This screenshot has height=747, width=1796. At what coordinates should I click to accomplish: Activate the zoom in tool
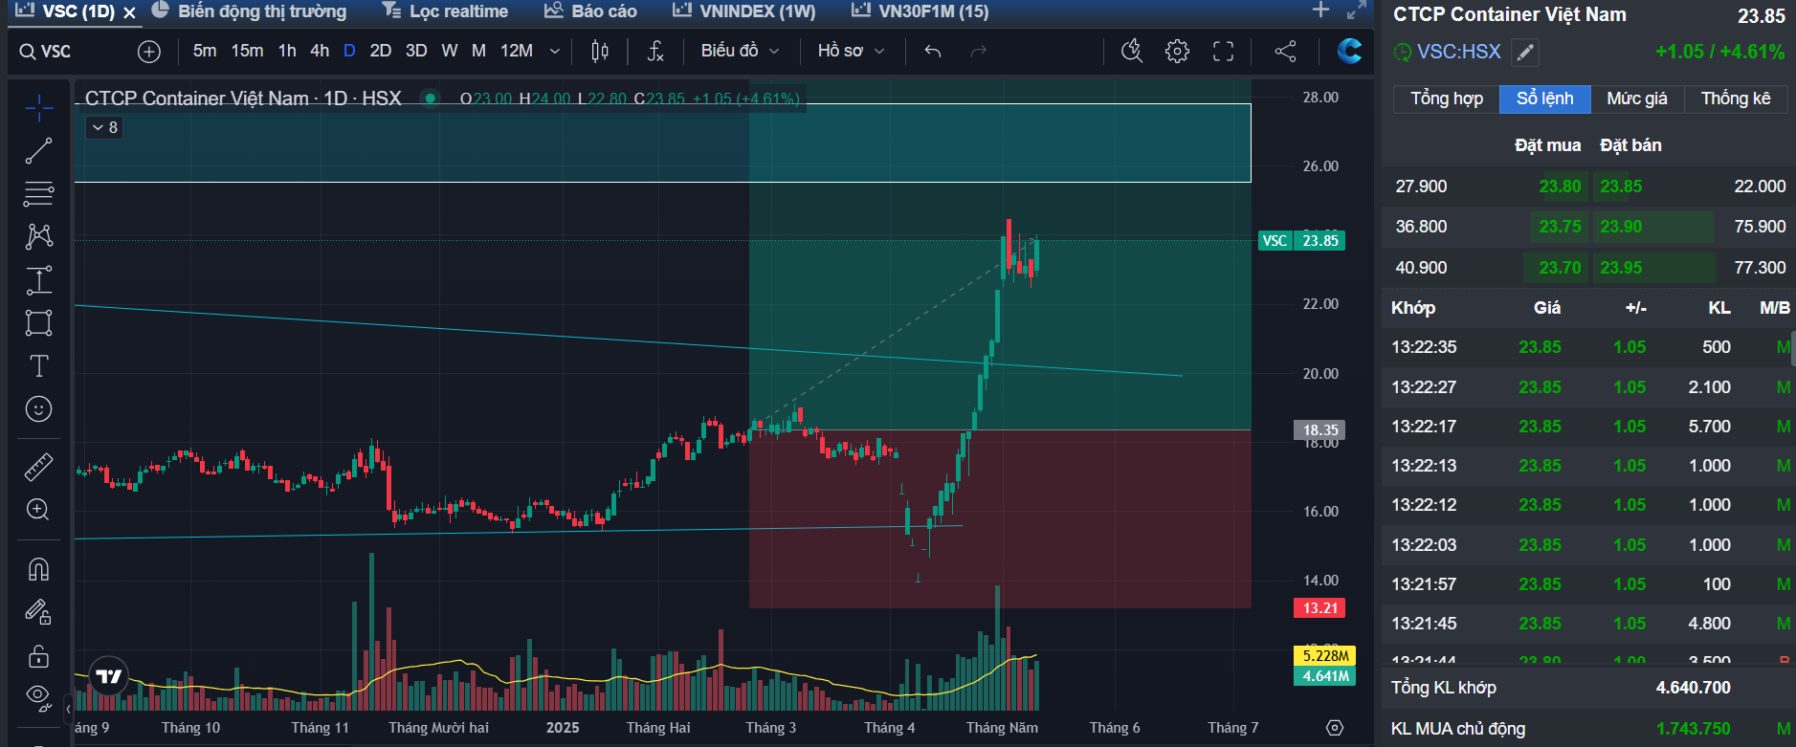(39, 510)
